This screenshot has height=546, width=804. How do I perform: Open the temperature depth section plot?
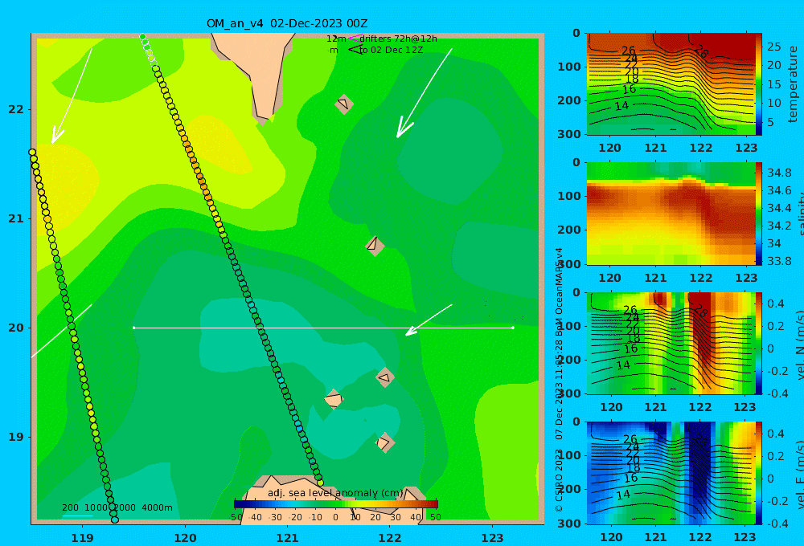point(671,84)
